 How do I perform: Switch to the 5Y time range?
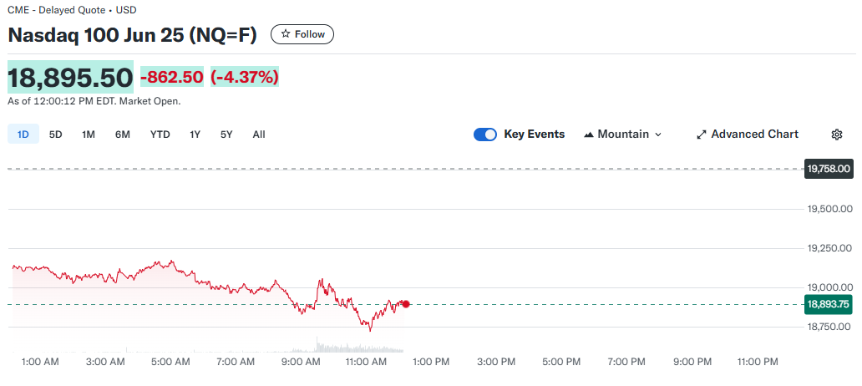pos(226,135)
